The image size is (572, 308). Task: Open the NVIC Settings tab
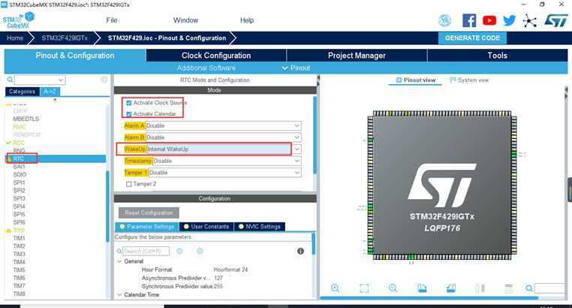pos(260,227)
